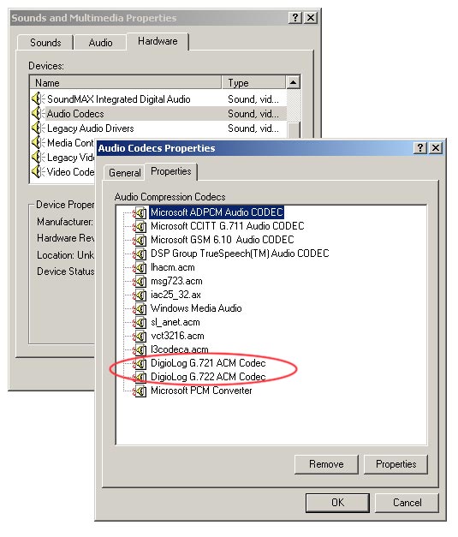Confirm with the OK button
The height and width of the screenshot is (537, 458).
pyautogui.click(x=337, y=503)
